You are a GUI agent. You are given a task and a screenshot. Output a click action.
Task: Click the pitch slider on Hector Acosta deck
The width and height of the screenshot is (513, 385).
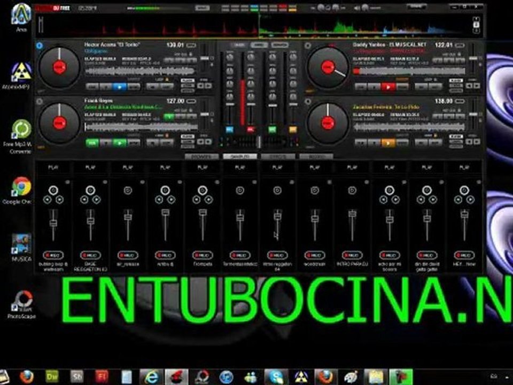click(205, 59)
